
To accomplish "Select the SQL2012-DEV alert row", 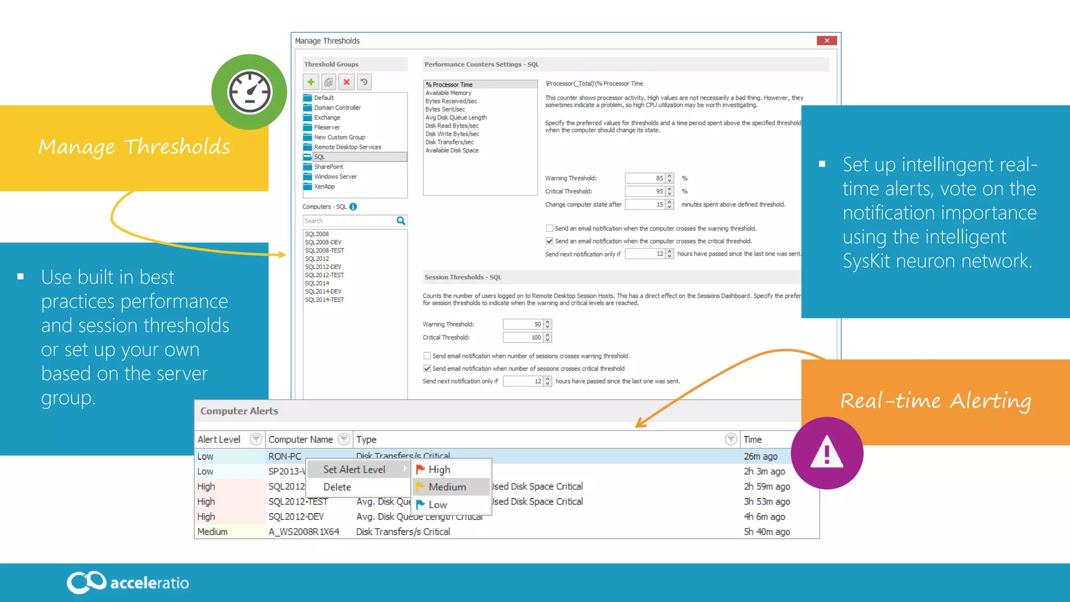I will (506, 516).
